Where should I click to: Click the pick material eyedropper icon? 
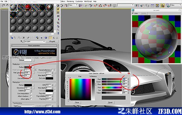coord(22,41)
